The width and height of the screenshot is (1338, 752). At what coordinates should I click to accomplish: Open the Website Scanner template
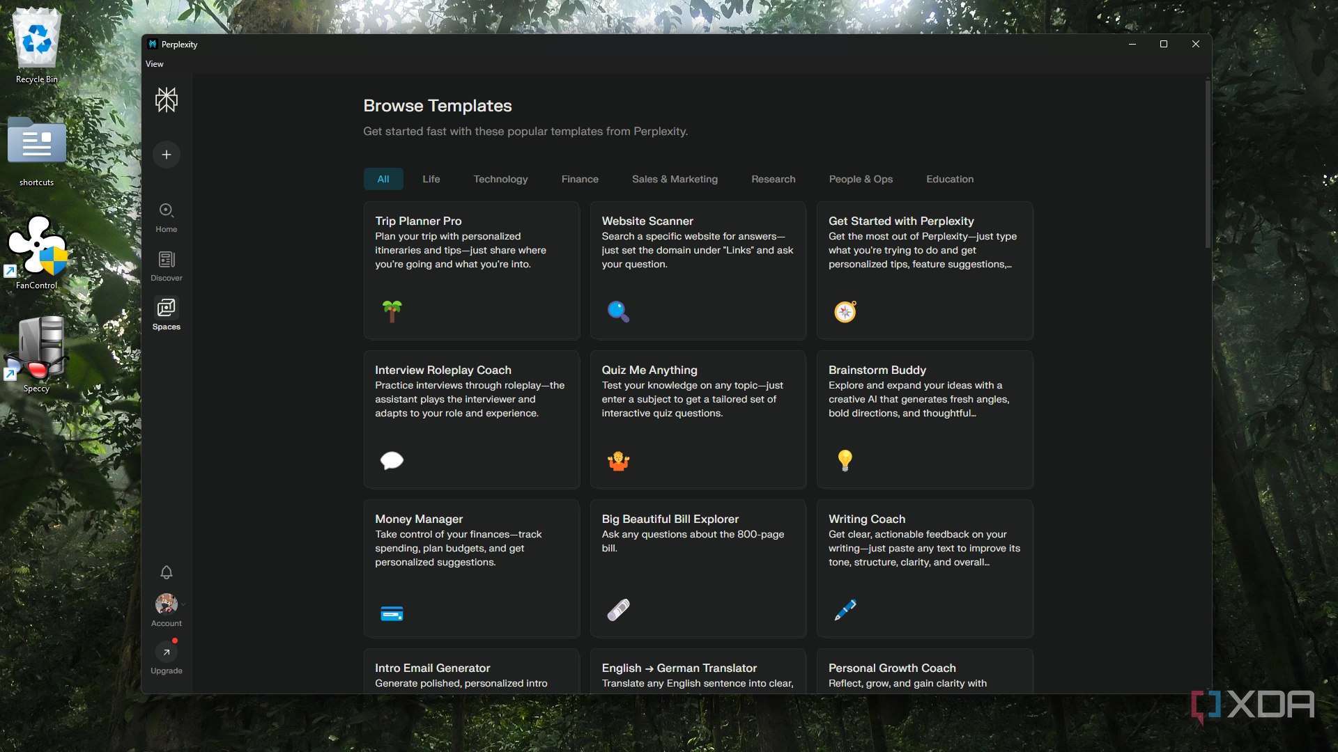(x=698, y=270)
